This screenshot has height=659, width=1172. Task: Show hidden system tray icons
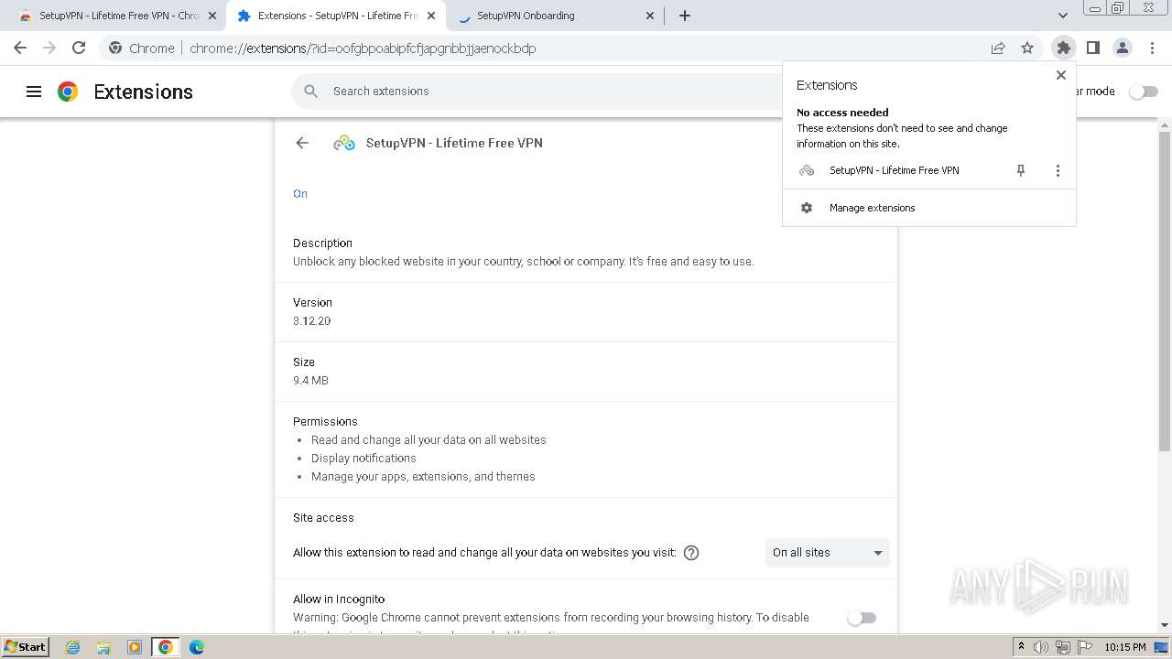tap(1021, 647)
